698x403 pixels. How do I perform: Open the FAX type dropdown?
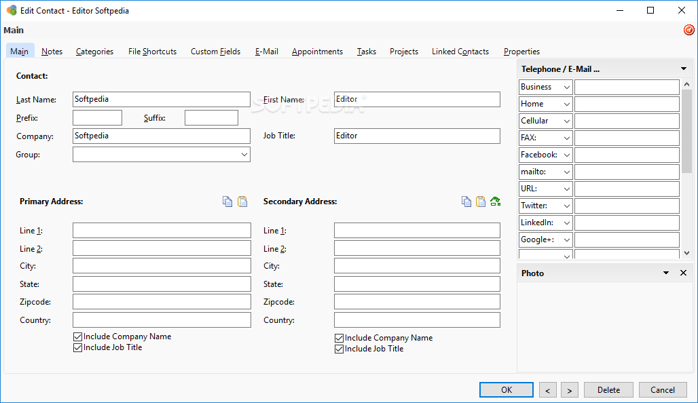click(x=567, y=138)
